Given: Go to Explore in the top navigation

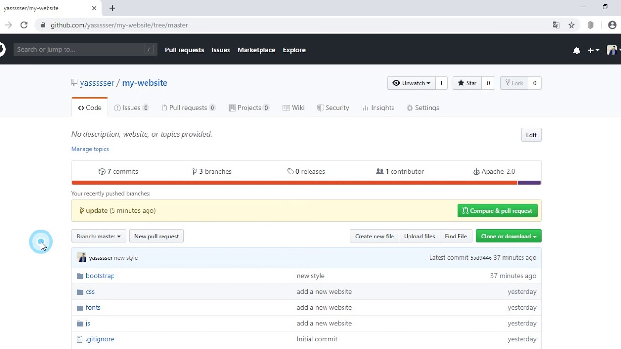Looking at the screenshot, I should [294, 50].
